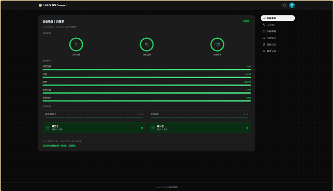Image resolution: width=334 pixels, height=191 pixels.
Task: Click the heading 信任级别 3 的要求
Action: coord(53,21)
